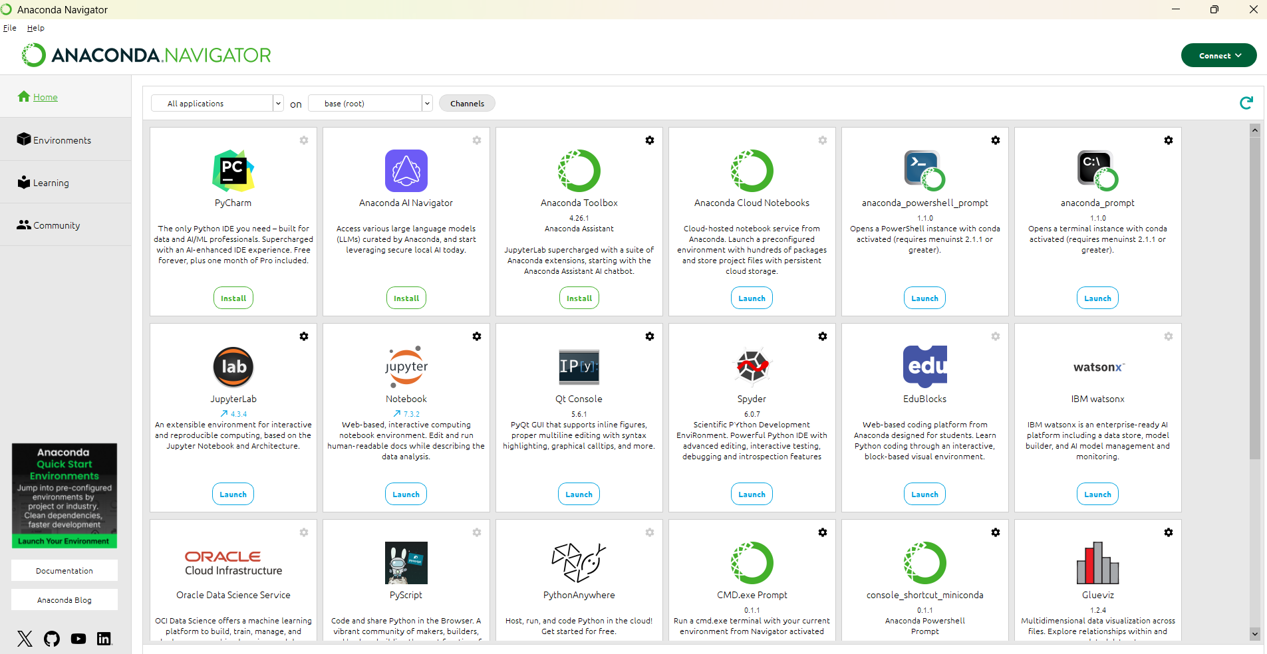The image size is (1267, 654).
Task: Click the Notebook 7.3.2 update version link
Action: click(406, 413)
